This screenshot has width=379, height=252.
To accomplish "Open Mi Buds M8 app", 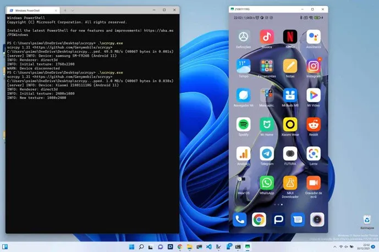I will (290, 95).
